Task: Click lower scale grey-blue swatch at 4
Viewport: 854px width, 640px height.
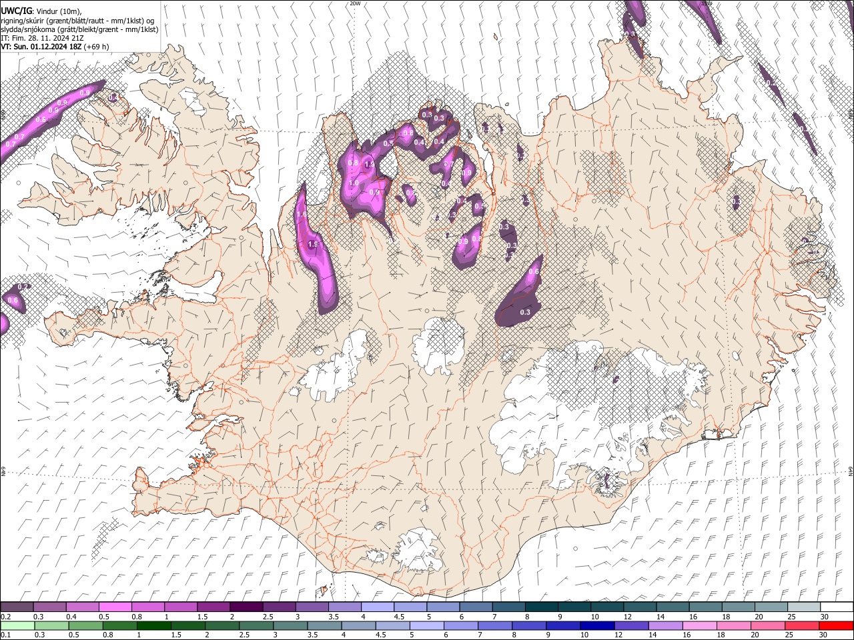Action: click(x=358, y=625)
